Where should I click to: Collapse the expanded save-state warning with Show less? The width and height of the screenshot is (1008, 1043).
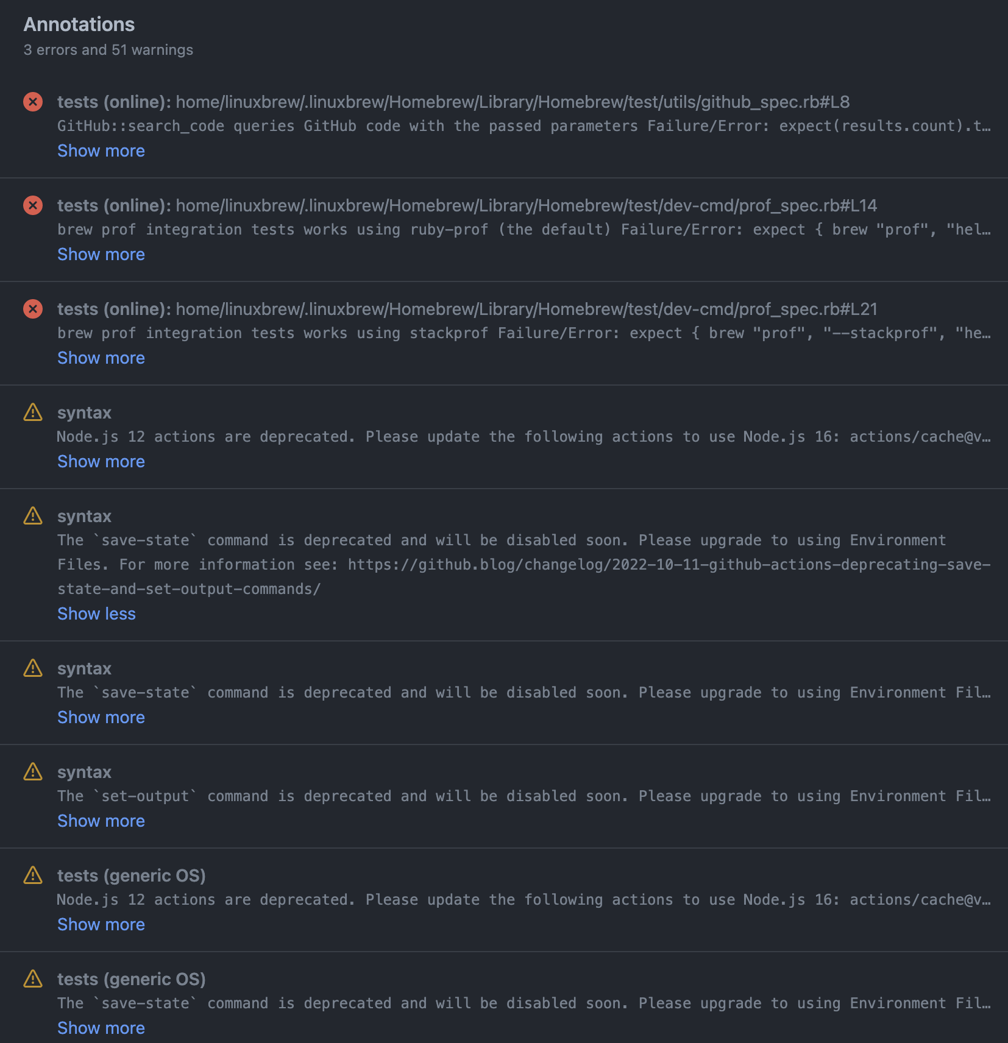tap(96, 613)
